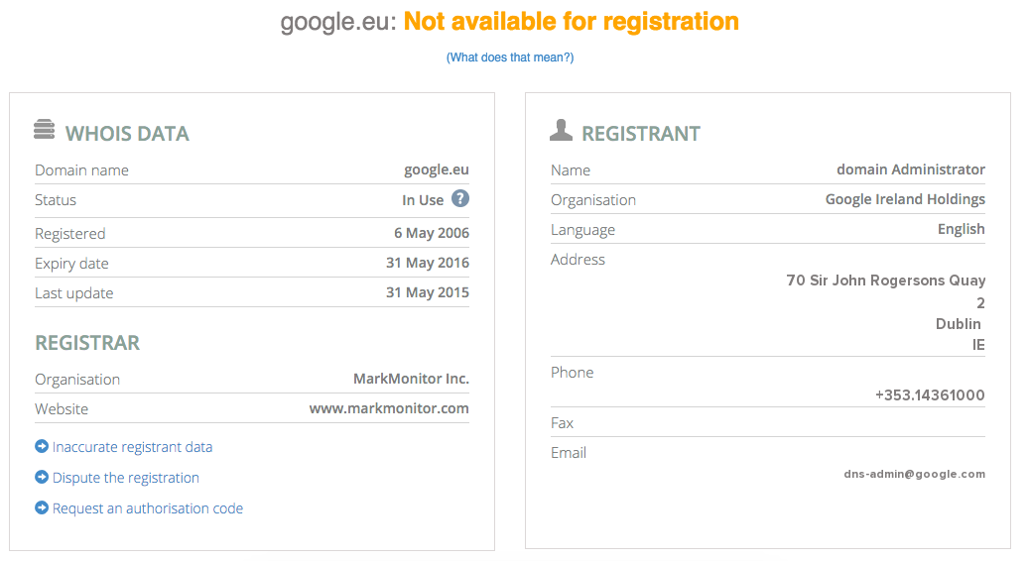Click the WHOIS DATA heading
Screen dimensions: 1030x561
coord(127,134)
